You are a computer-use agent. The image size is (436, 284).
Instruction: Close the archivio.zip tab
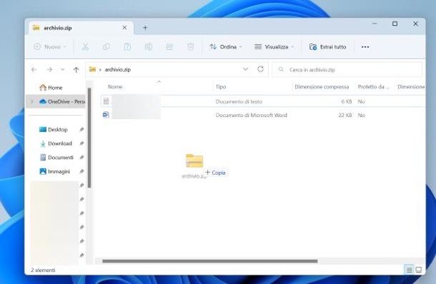click(124, 28)
